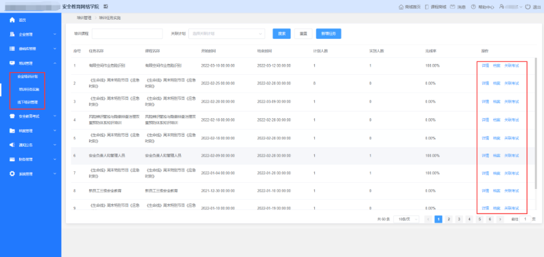Click 培训管理 in the breadcrumb
The width and height of the screenshot is (544, 257).
[84, 18]
